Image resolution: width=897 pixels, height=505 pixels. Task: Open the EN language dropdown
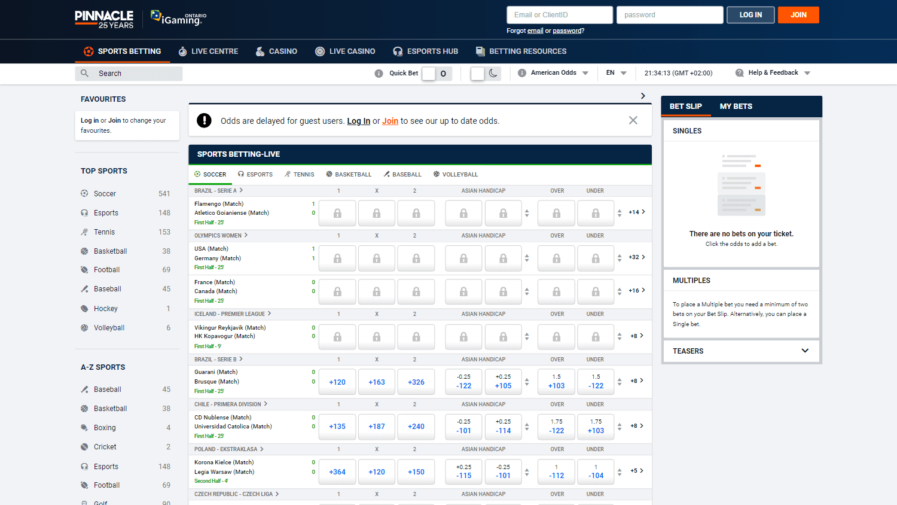pos(616,73)
